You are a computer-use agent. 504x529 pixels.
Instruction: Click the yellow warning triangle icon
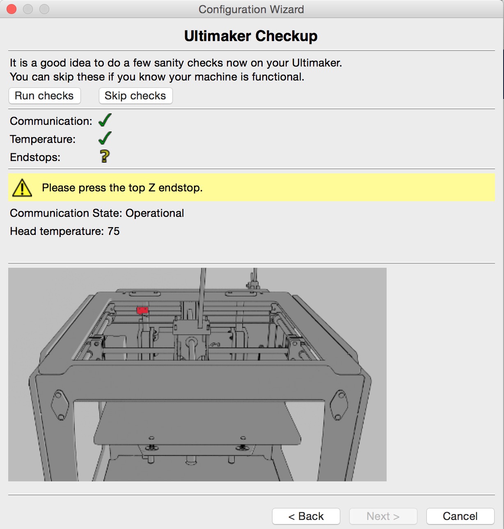pyautogui.click(x=22, y=188)
